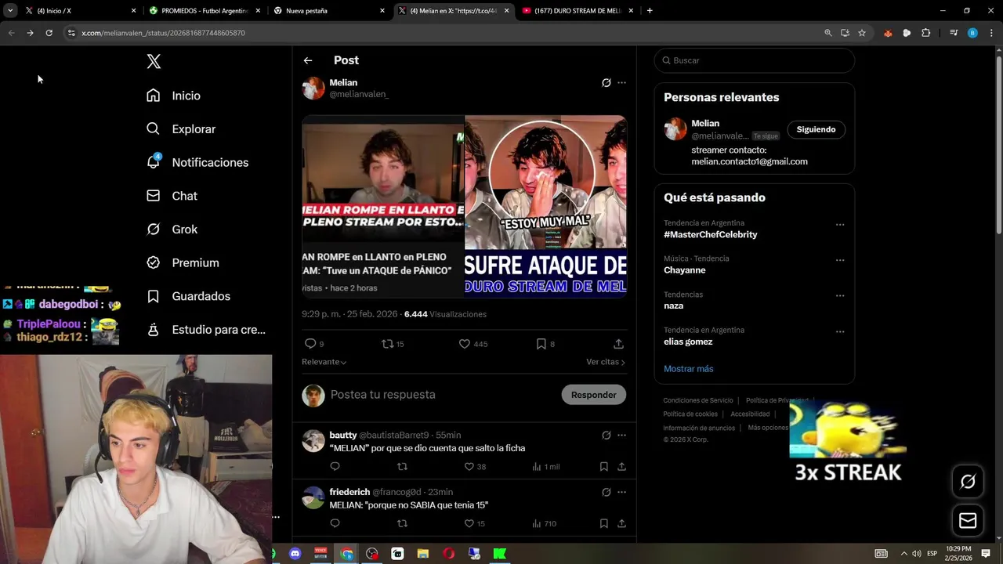The height and width of the screenshot is (564, 1003).
Task: Expand the Relevante sort dropdown
Action: coord(324,362)
